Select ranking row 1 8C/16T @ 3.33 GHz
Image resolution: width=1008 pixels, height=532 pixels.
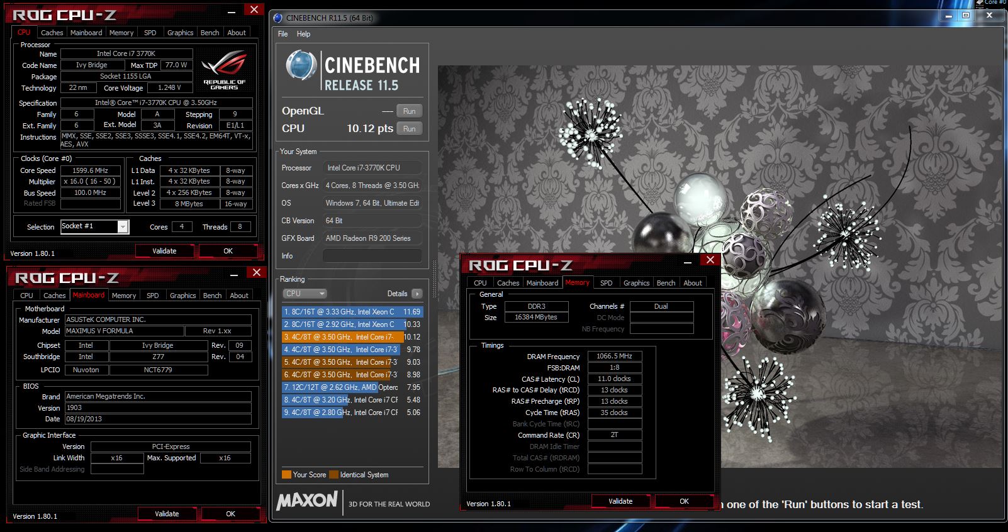352,312
